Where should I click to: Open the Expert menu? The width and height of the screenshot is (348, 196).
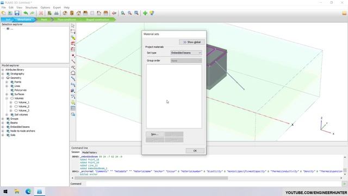click(x=57, y=8)
